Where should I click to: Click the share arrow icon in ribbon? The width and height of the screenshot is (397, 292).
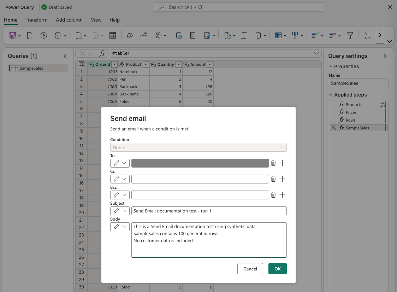(x=144, y=35)
